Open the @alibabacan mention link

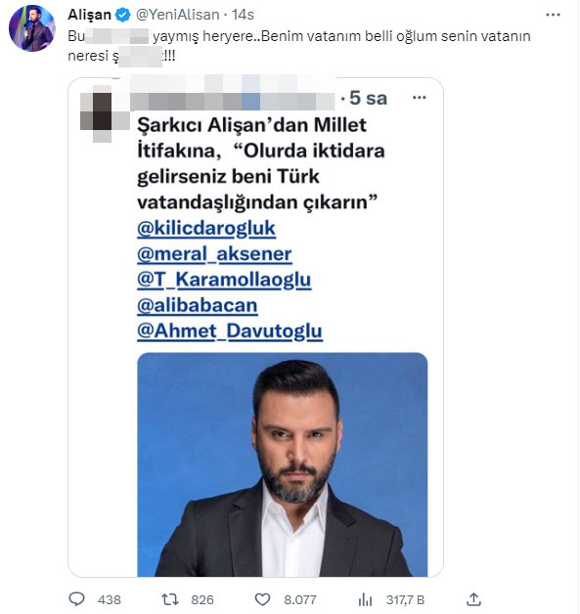pyautogui.click(x=197, y=305)
